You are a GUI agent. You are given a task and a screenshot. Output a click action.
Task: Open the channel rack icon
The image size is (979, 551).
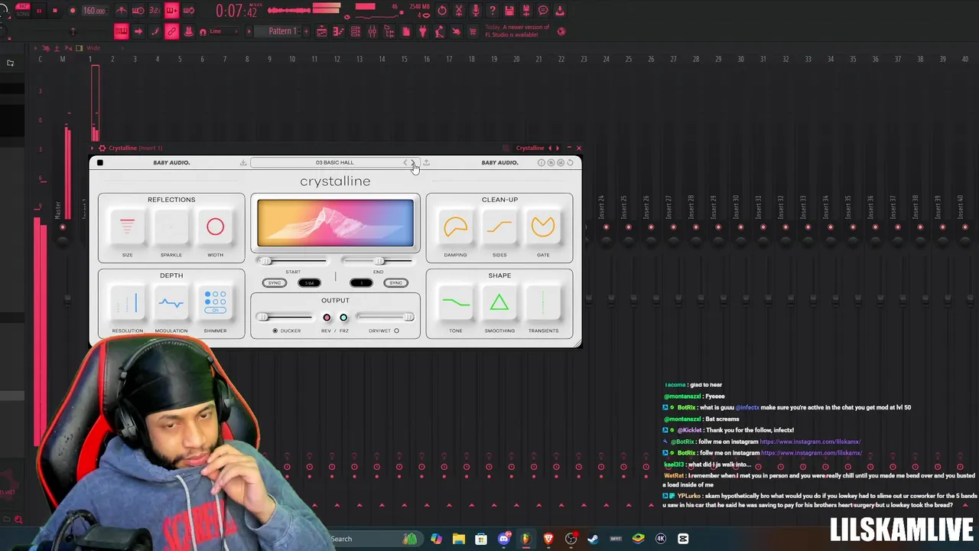click(x=356, y=31)
